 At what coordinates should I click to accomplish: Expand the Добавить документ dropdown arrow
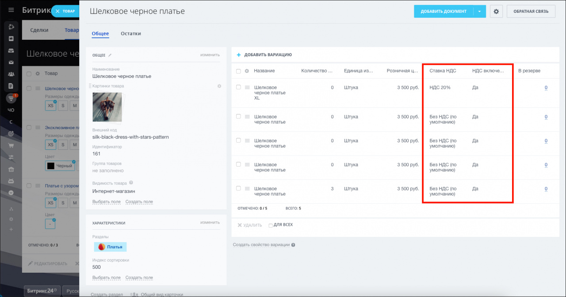pos(479,11)
